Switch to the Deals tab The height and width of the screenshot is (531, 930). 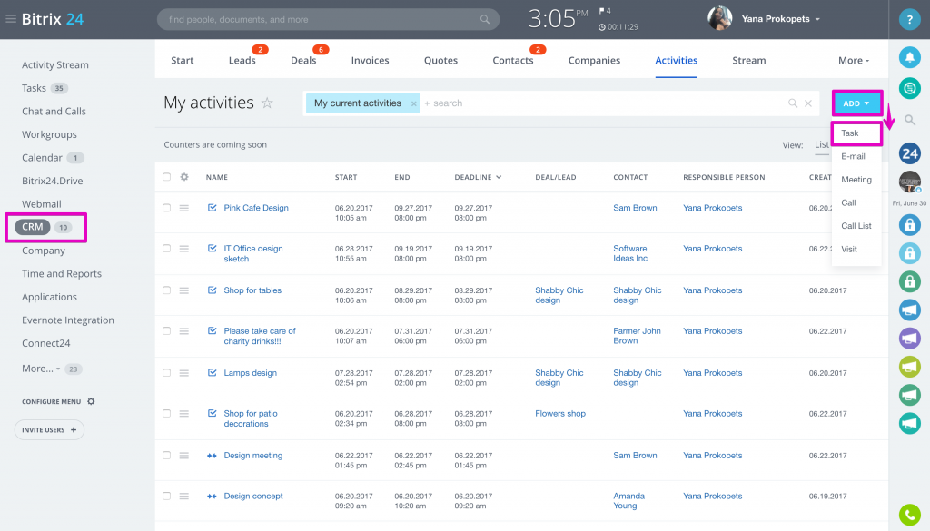click(303, 61)
